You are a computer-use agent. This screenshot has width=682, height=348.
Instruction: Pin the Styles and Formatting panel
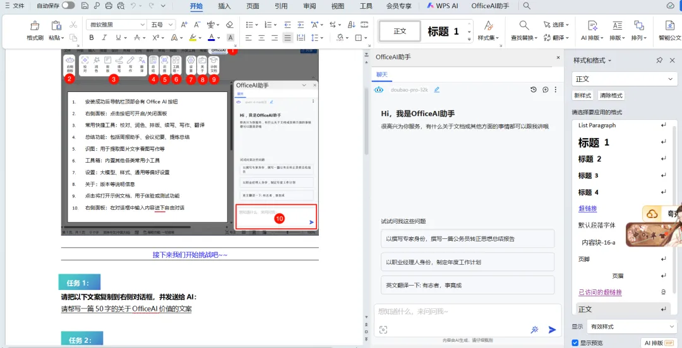coord(659,61)
